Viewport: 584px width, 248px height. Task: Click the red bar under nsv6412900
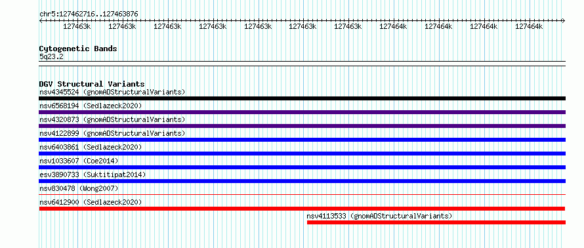[x=302, y=209]
